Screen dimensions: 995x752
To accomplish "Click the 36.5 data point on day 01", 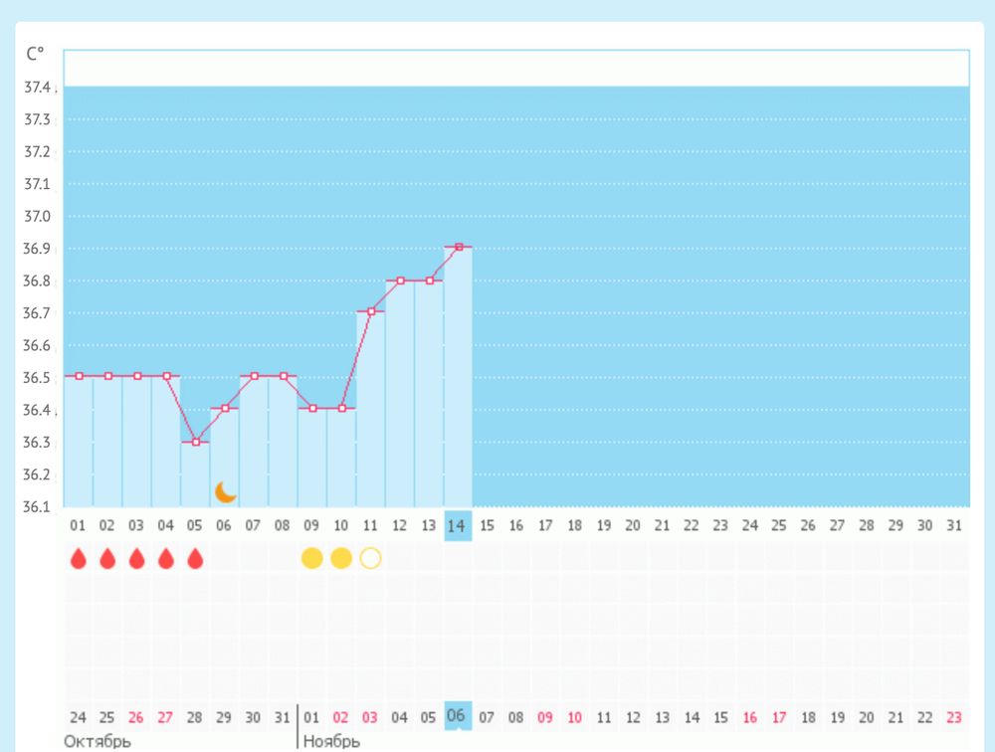I will coord(79,376).
